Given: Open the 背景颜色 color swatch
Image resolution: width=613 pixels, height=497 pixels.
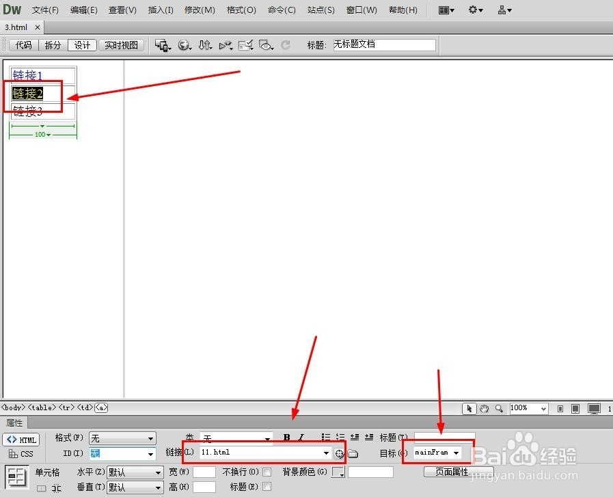Looking at the screenshot, I should (338, 472).
